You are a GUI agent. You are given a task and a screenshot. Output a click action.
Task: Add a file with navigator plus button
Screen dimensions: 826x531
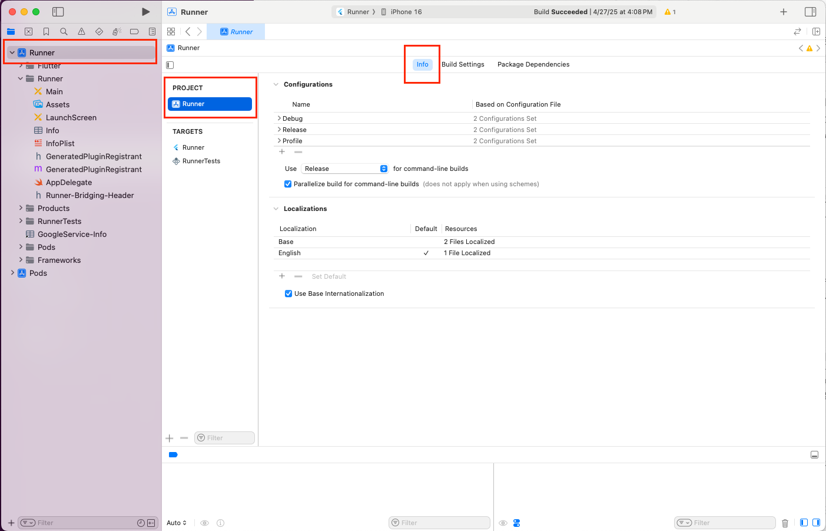coord(11,523)
